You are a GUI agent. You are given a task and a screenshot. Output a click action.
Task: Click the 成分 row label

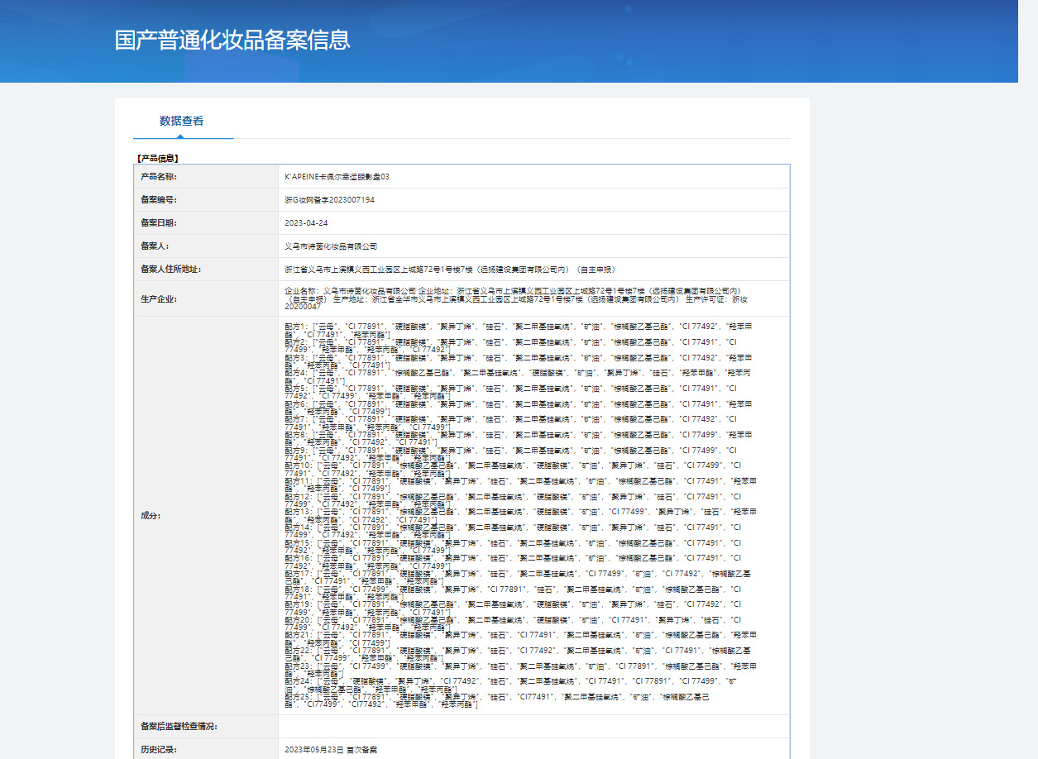[x=151, y=515]
